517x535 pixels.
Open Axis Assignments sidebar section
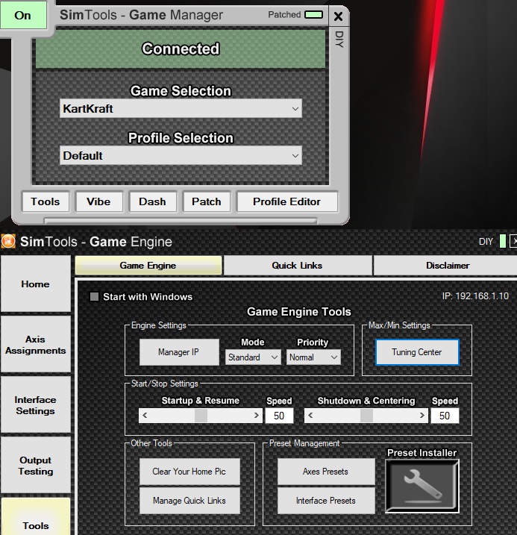point(36,345)
